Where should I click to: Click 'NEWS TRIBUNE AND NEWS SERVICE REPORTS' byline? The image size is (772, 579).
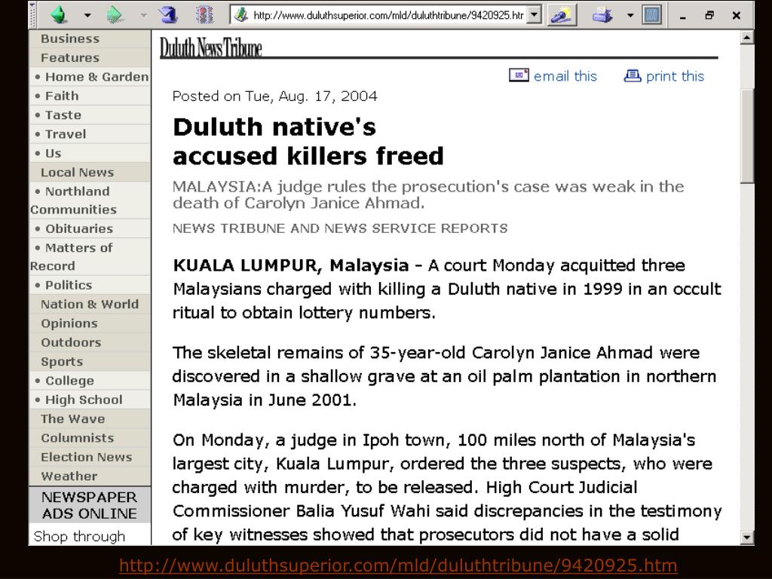(340, 228)
